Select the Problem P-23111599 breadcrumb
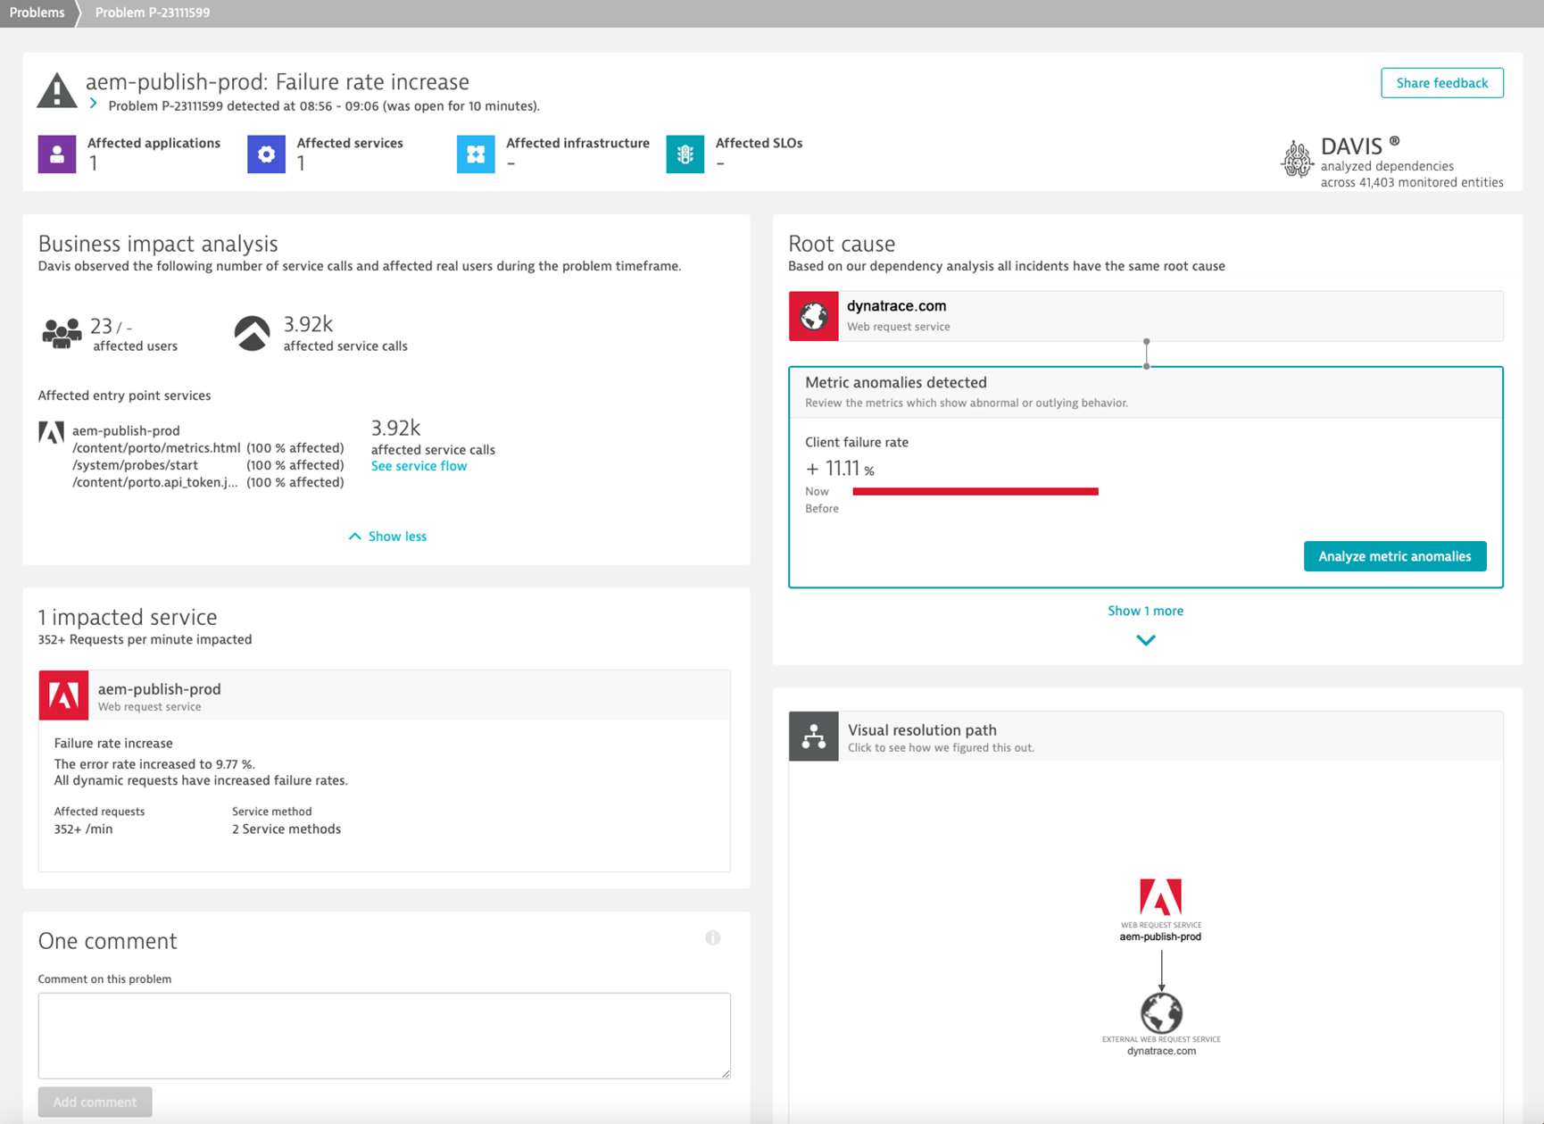Viewport: 1544px width, 1124px height. point(152,12)
